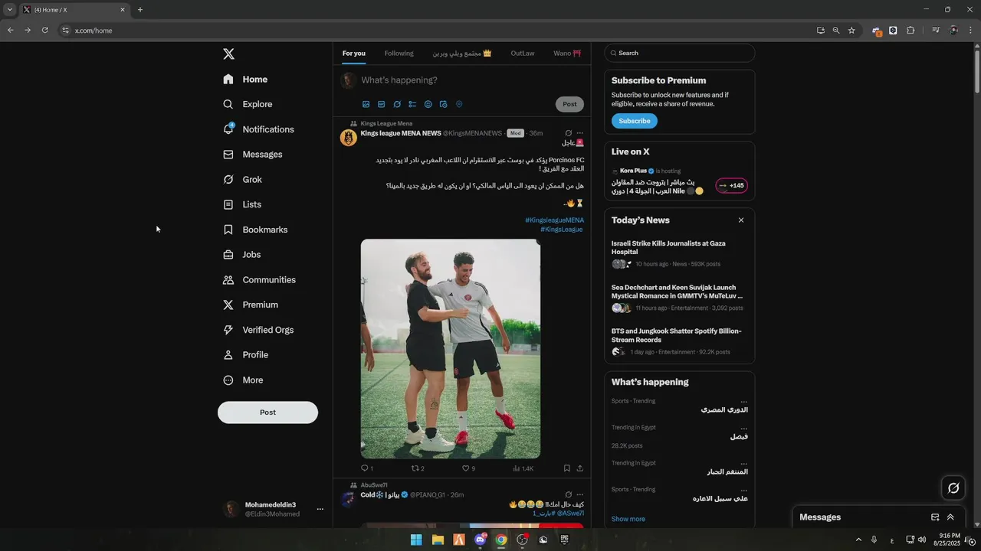Like the Kings league post
The width and height of the screenshot is (981, 551).
click(468, 468)
